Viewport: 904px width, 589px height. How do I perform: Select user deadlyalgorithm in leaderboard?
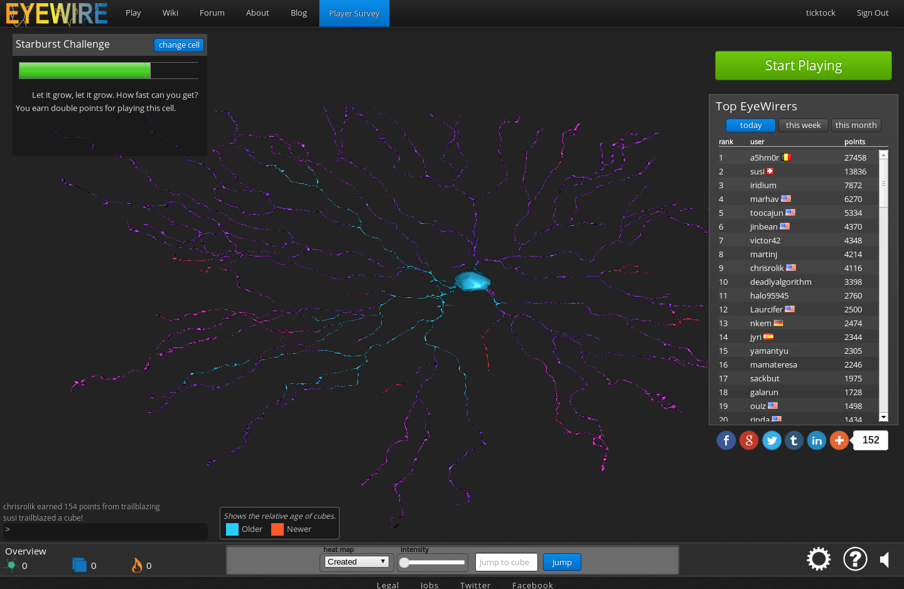(780, 282)
